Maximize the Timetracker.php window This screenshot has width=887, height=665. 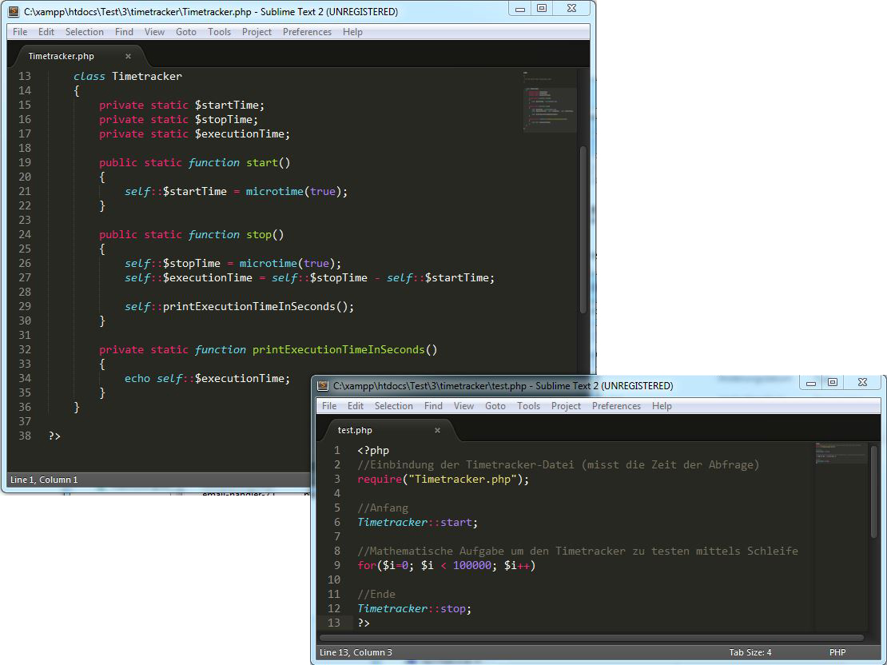coord(542,9)
